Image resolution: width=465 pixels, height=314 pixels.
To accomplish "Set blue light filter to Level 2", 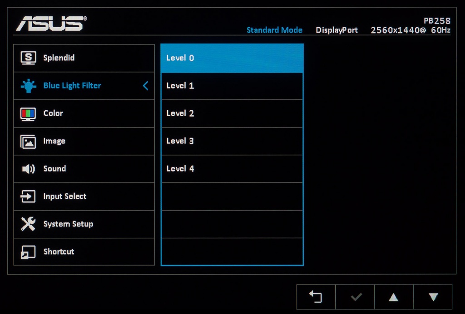I will pos(232,113).
